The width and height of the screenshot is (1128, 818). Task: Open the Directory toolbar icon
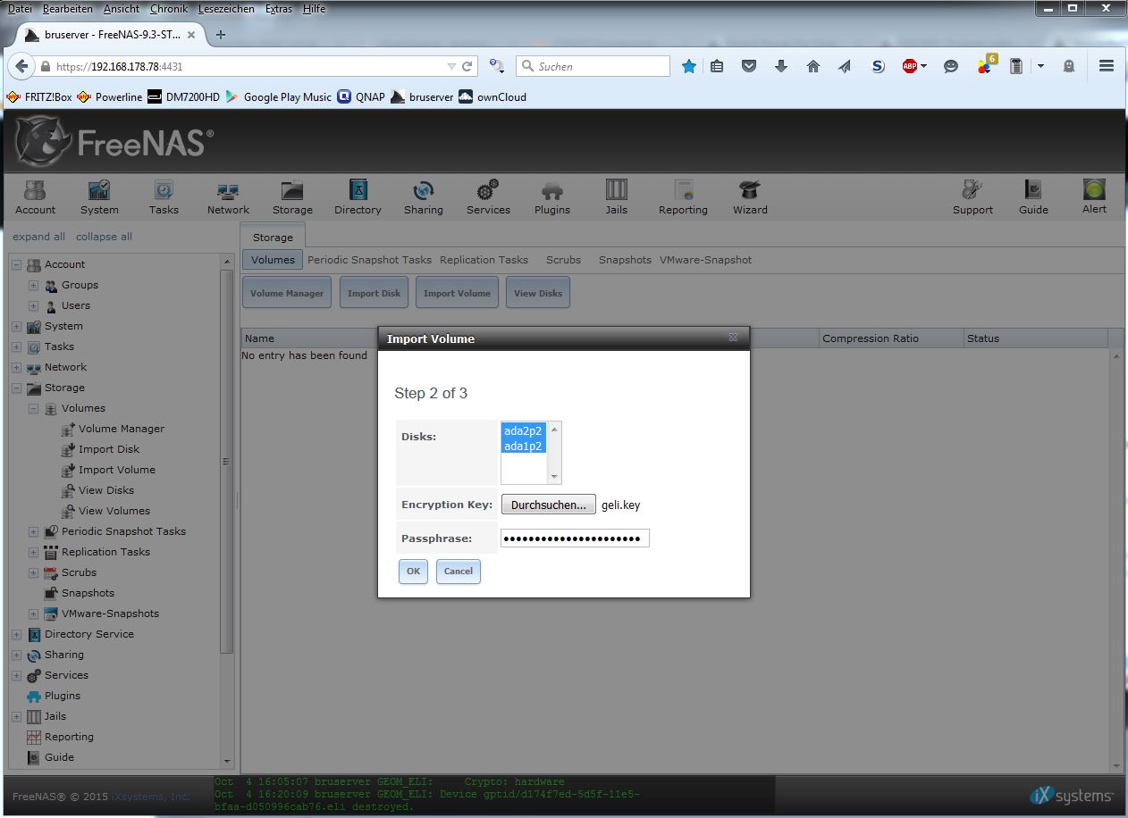[x=358, y=196]
